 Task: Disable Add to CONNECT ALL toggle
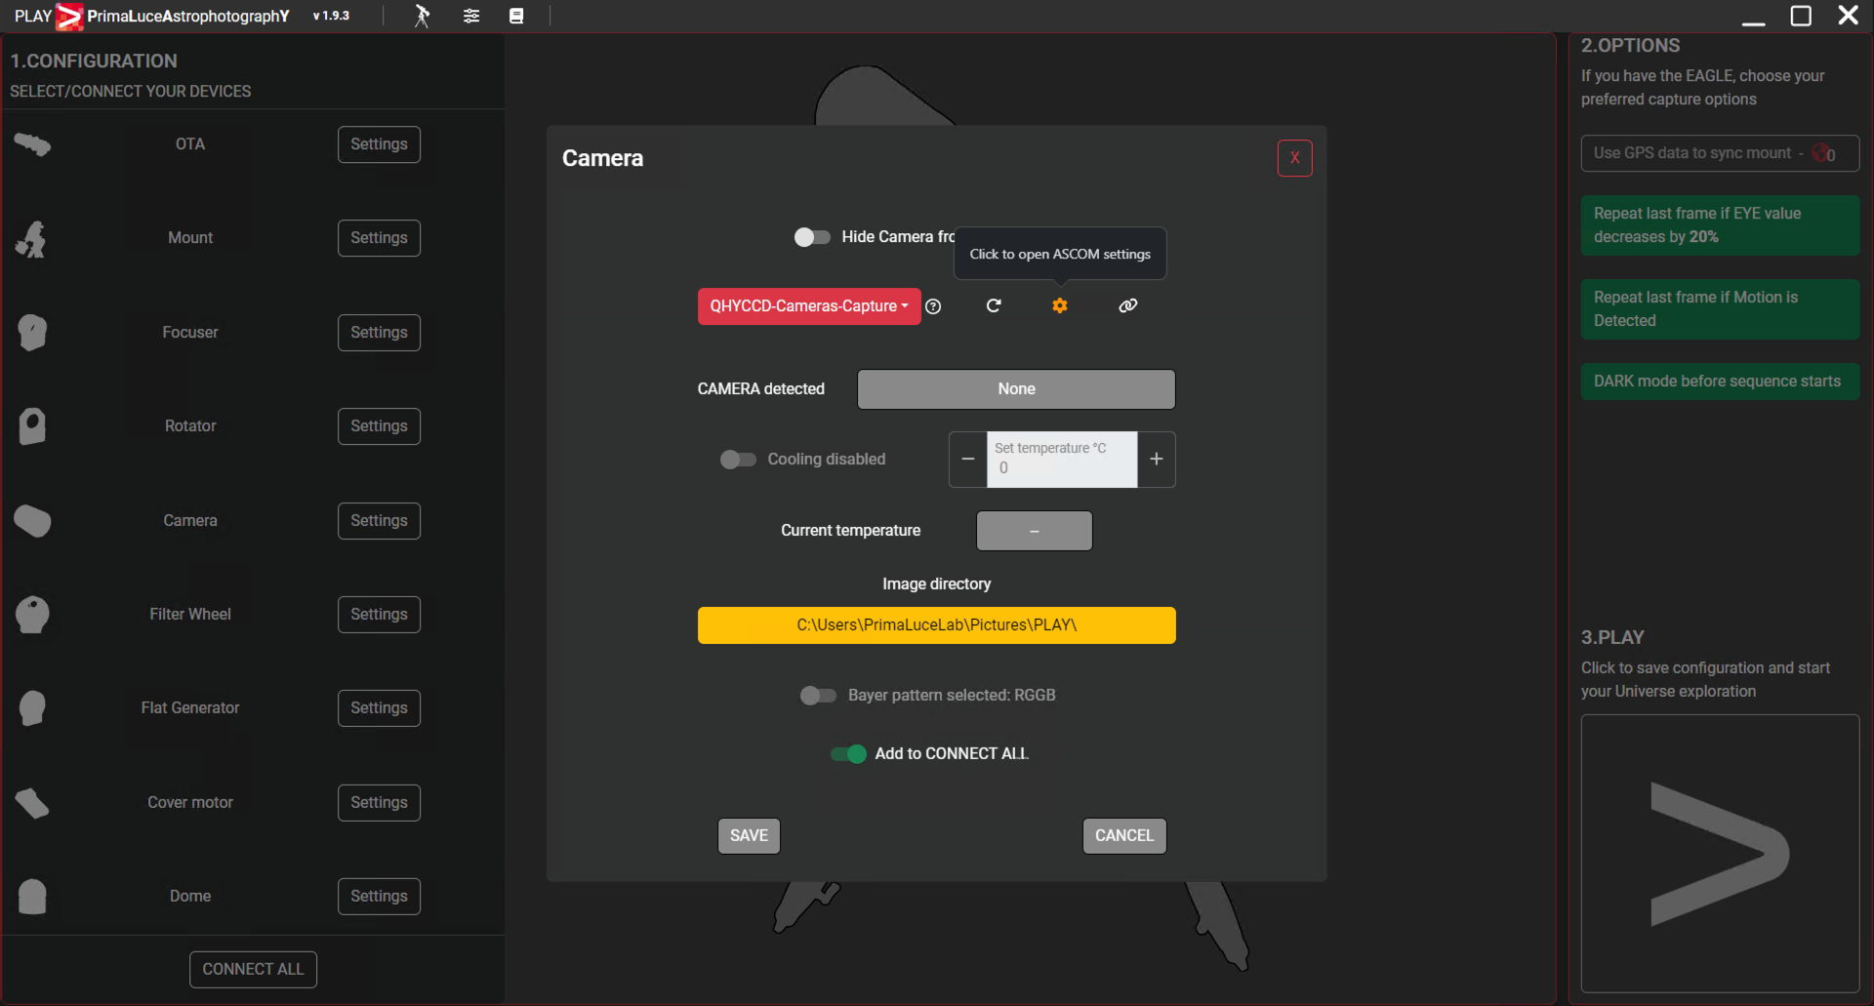click(x=848, y=754)
